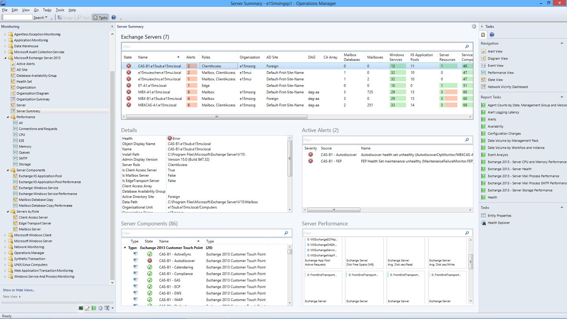567x319 pixels.
Task: Open Event View in Navigation
Action: (495, 66)
